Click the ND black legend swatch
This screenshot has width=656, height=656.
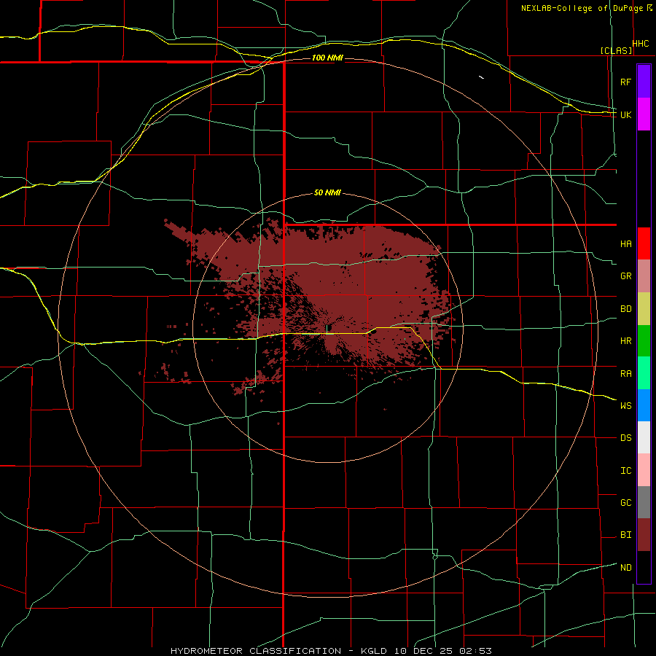644,567
